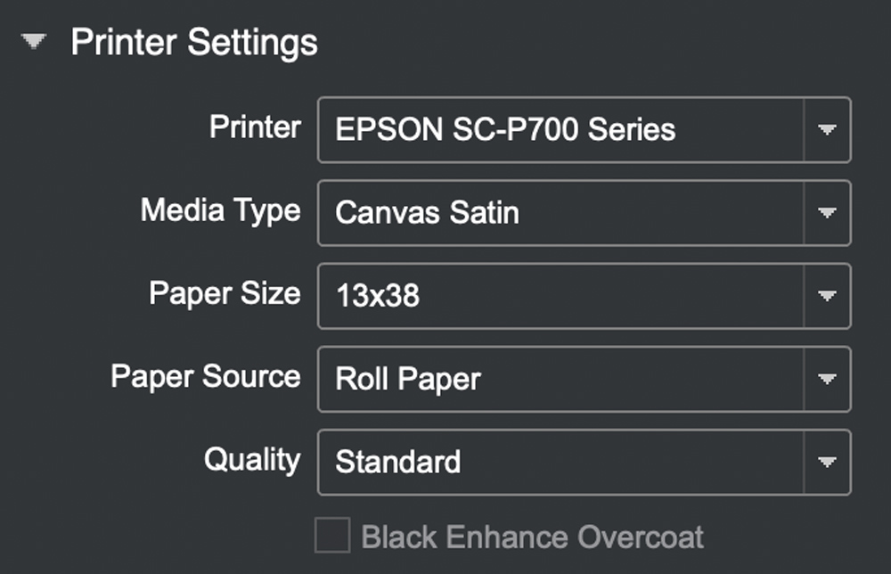Click the Printer Settings section title

point(193,43)
